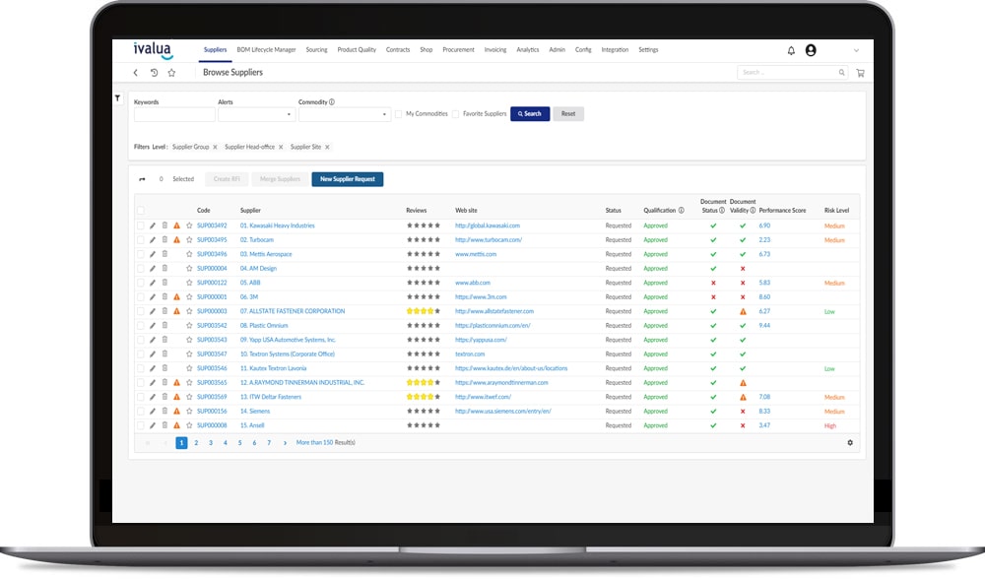This screenshot has height=579, width=985.
Task: Click alert triangle on ALLSTATE FASTENER row
Action: [x=176, y=311]
